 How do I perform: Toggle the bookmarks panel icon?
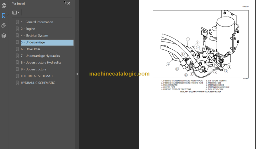click(x=4, y=16)
